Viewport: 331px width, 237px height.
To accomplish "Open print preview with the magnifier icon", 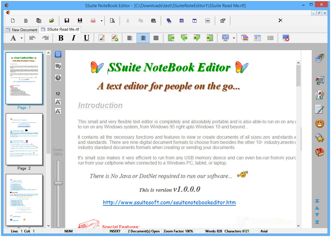I will 112,21.
